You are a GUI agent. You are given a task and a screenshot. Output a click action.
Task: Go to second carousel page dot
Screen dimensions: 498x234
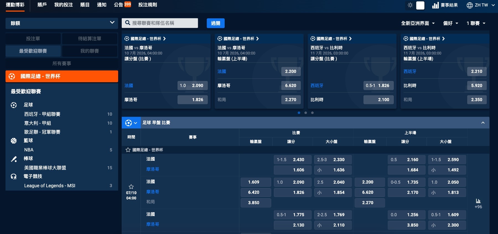(x=306, y=113)
